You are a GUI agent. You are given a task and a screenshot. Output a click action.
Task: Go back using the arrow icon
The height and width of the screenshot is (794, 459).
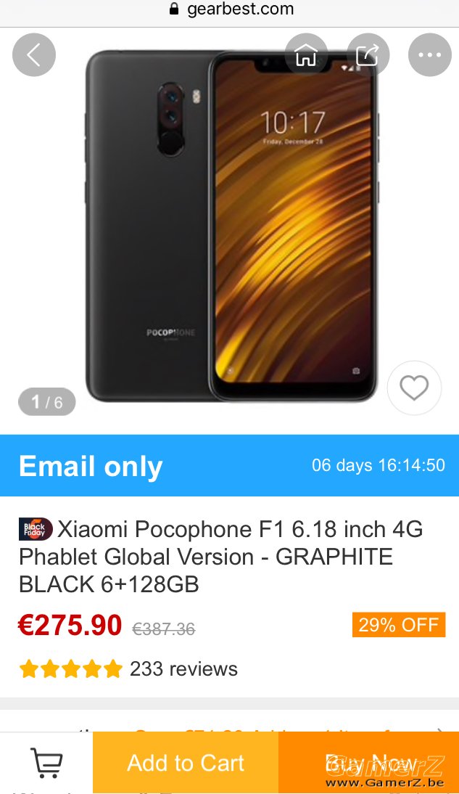point(34,54)
